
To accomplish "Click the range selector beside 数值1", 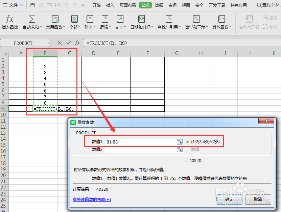I will [x=180, y=141].
